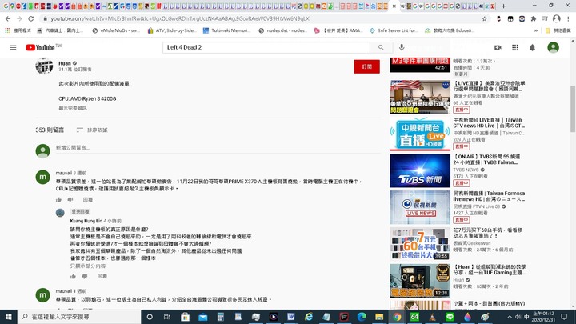Toggle the IME language indicator
Viewport: 576px width, 324px height.
[526, 317]
